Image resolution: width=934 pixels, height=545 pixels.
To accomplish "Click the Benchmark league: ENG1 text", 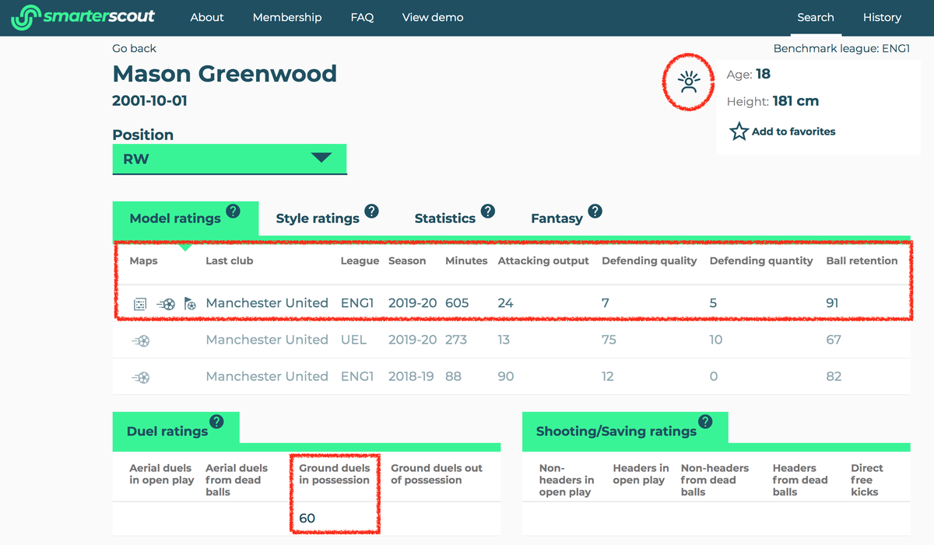I will [841, 48].
